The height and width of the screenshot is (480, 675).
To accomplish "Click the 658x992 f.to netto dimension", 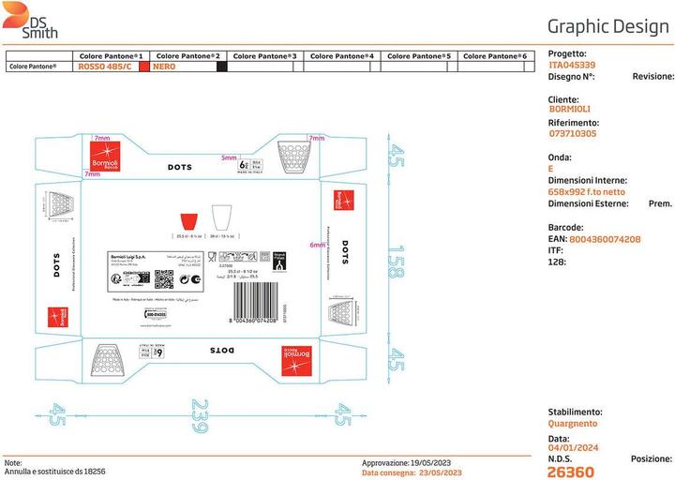I will (x=586, y=192).
